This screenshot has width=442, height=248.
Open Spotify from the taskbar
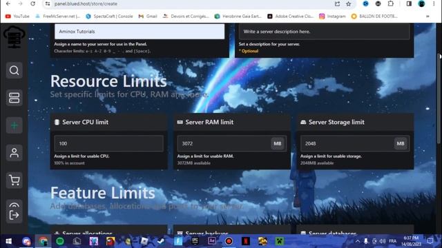[x=60, y=241]
